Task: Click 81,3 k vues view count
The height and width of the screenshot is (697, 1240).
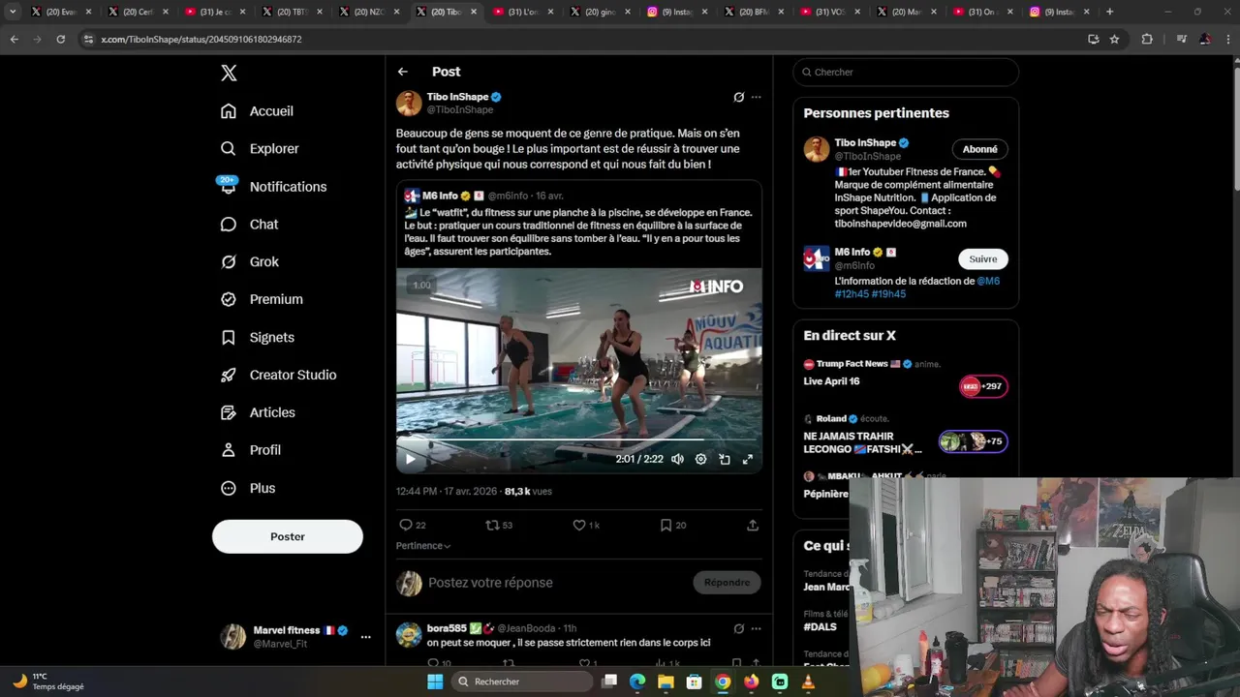Action: pos(528,492)
